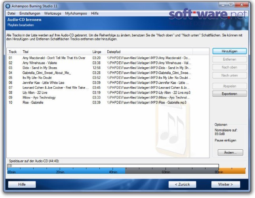Image resolution: width=255 pixels, height=198 pixels.
Task: Go back with the < Zurück button
Action: [x=182, y=185]
